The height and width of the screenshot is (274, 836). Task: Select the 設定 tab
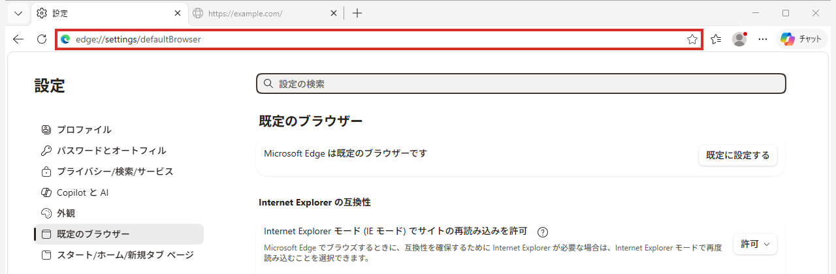pyautogui.click(x=108, y=13)
